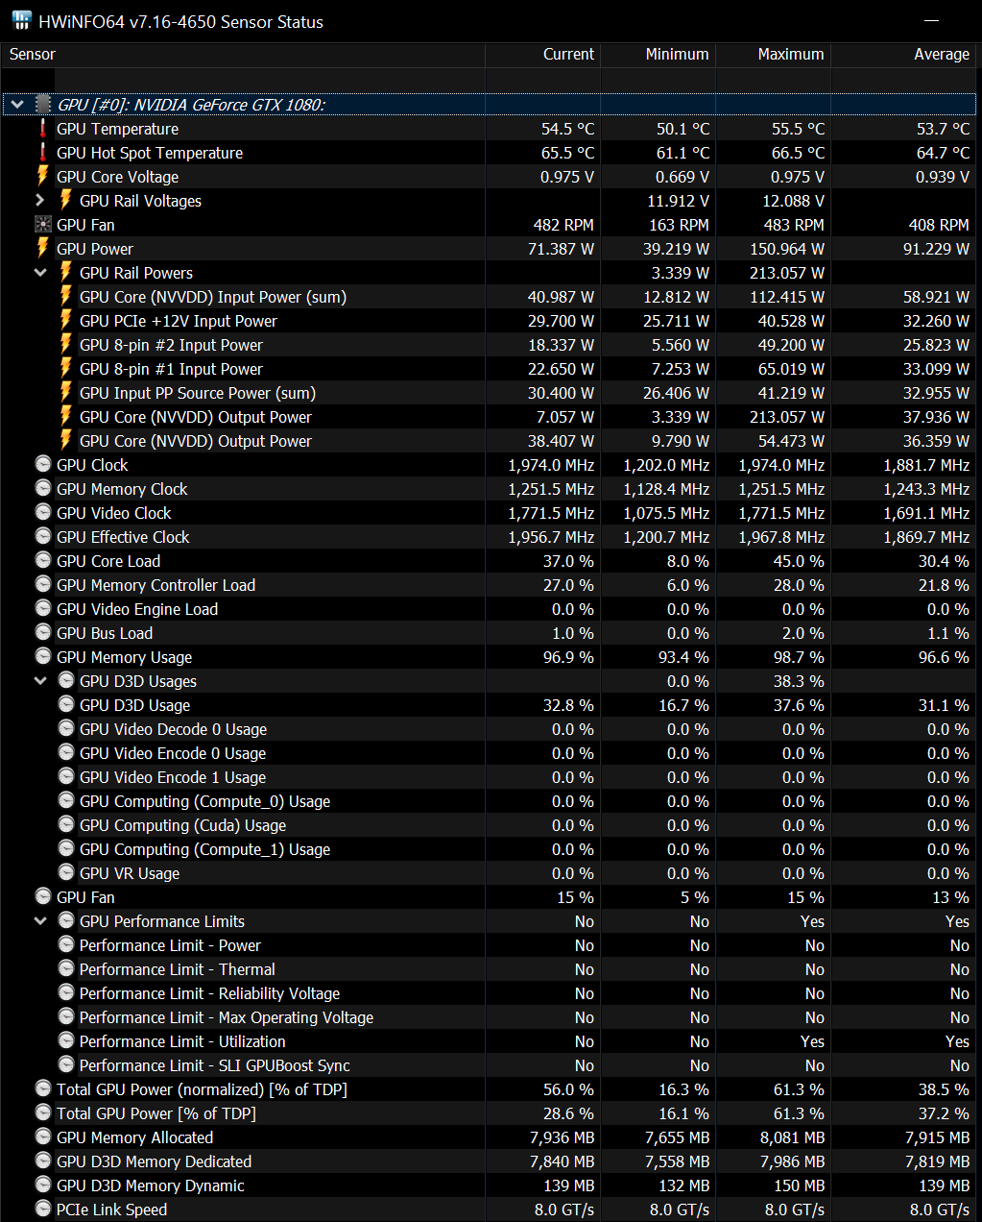982x1222 pixels.
Task: Click the gauge icon for PCIe Link Speed
Action: pos(43,1209)
